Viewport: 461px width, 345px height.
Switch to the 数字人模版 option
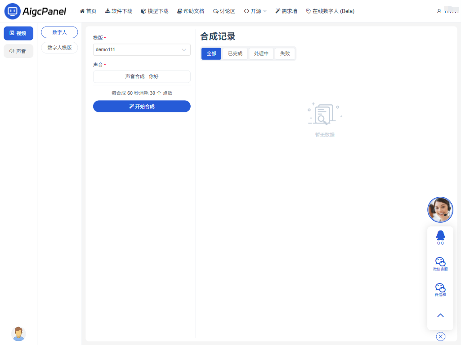click(x=59, y=48)
